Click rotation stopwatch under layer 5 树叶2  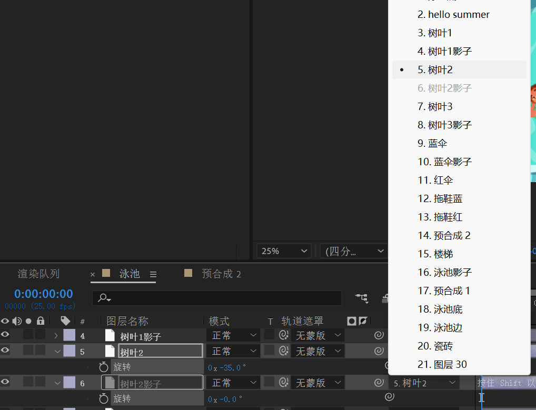pyautogui.click(x=104, y=367)
